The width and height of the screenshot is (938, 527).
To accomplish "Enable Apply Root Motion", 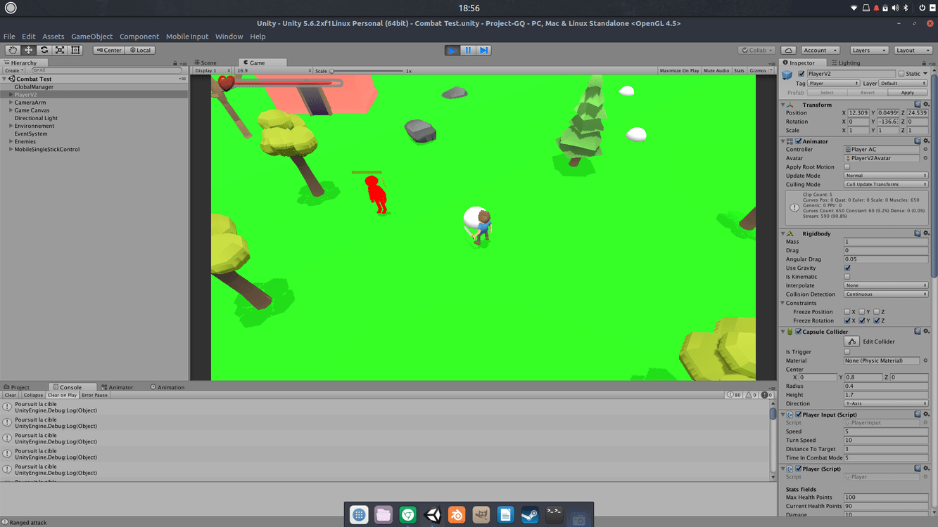I will [x=847, y=167].
